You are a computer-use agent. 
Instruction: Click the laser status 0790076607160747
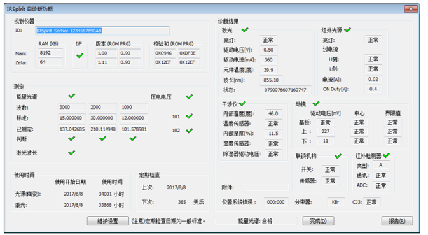point(286,90)
